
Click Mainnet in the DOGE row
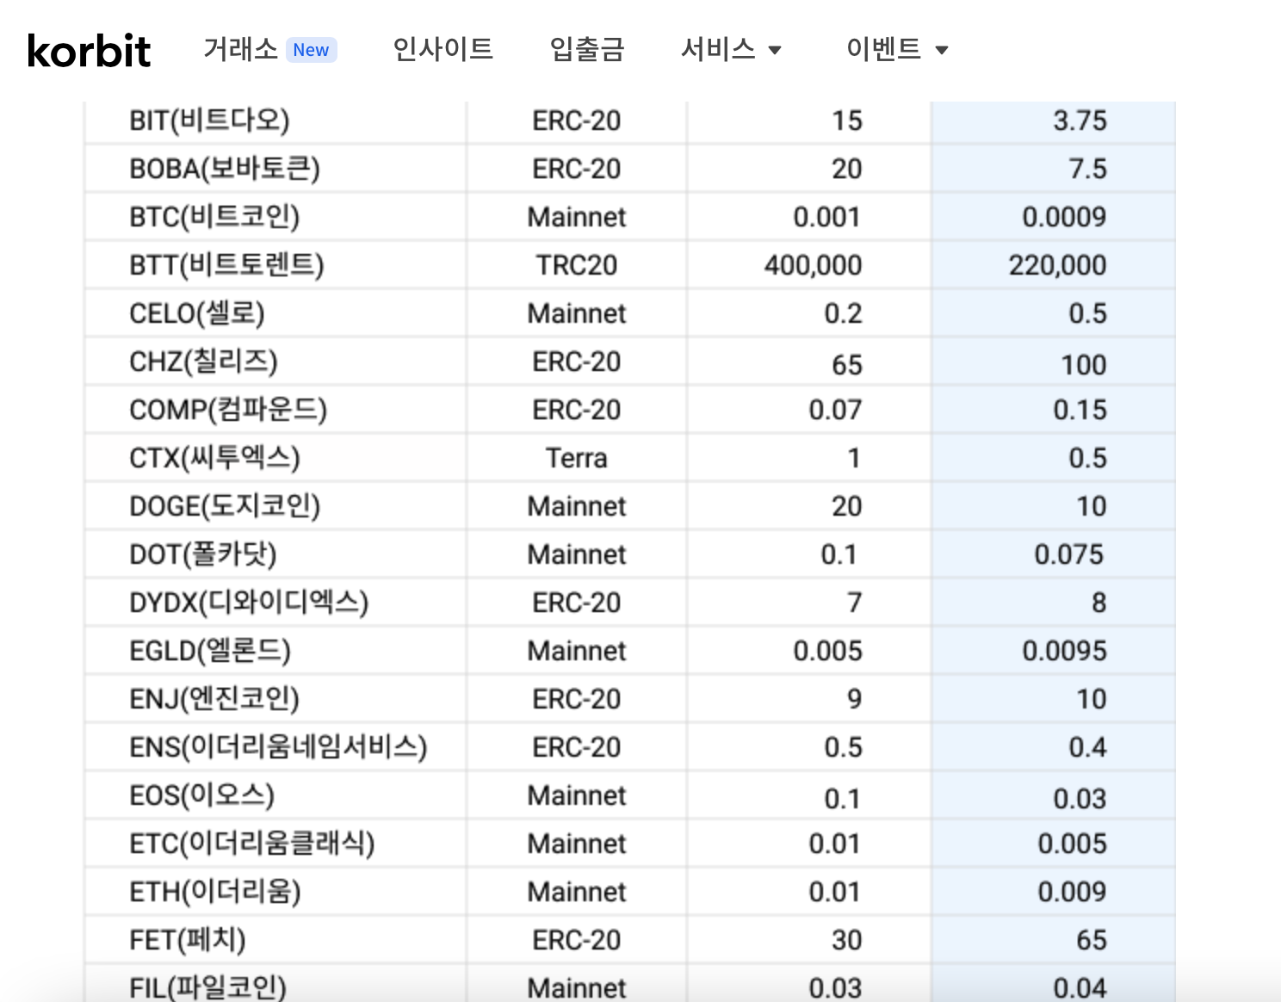577,506
